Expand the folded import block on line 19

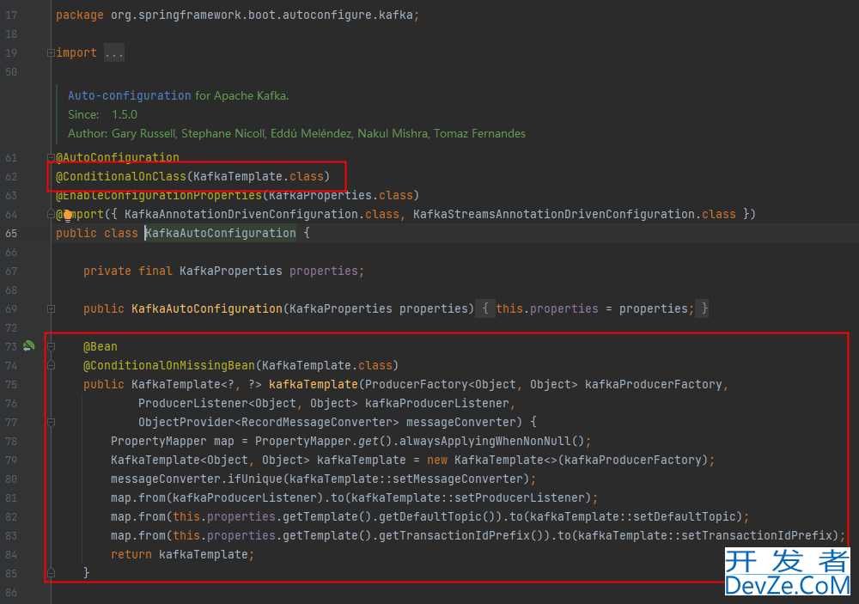click(x=51, y=52)
